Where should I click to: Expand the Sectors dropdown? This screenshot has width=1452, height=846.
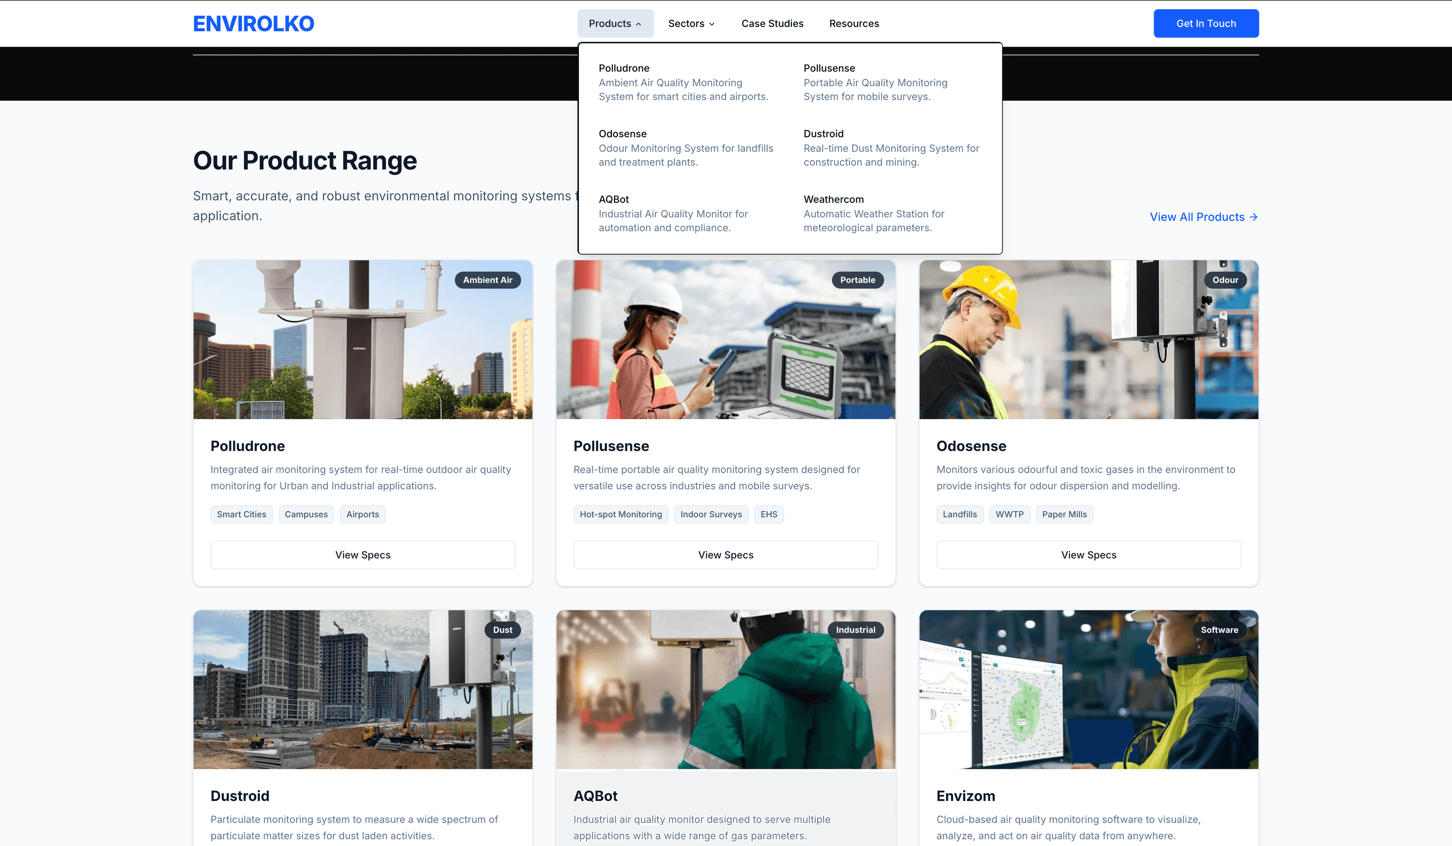tap(690, 23)
